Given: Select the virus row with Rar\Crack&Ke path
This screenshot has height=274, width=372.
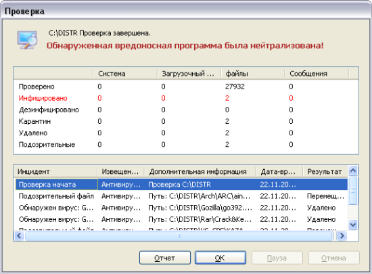Looking at the screenshot, I should click(x=181, y=219).
